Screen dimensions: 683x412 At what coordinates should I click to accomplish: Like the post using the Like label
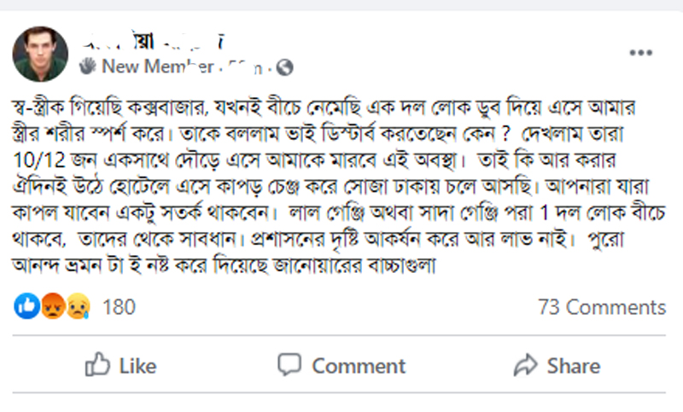[x=137, y=366]
